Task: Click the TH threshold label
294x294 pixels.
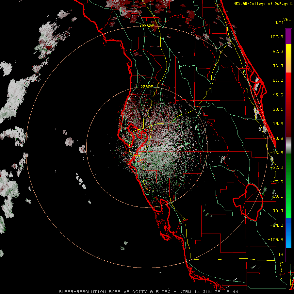Action: pyautogui.click(x=281, y=254)
